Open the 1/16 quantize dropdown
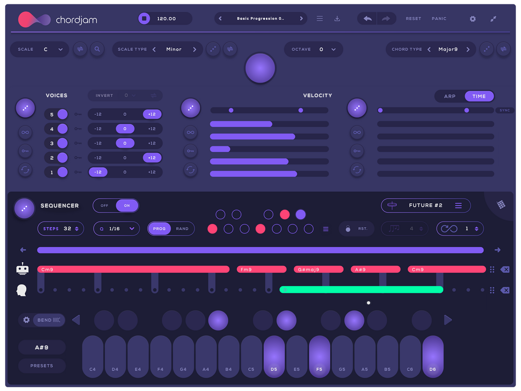 pos(132,229)
